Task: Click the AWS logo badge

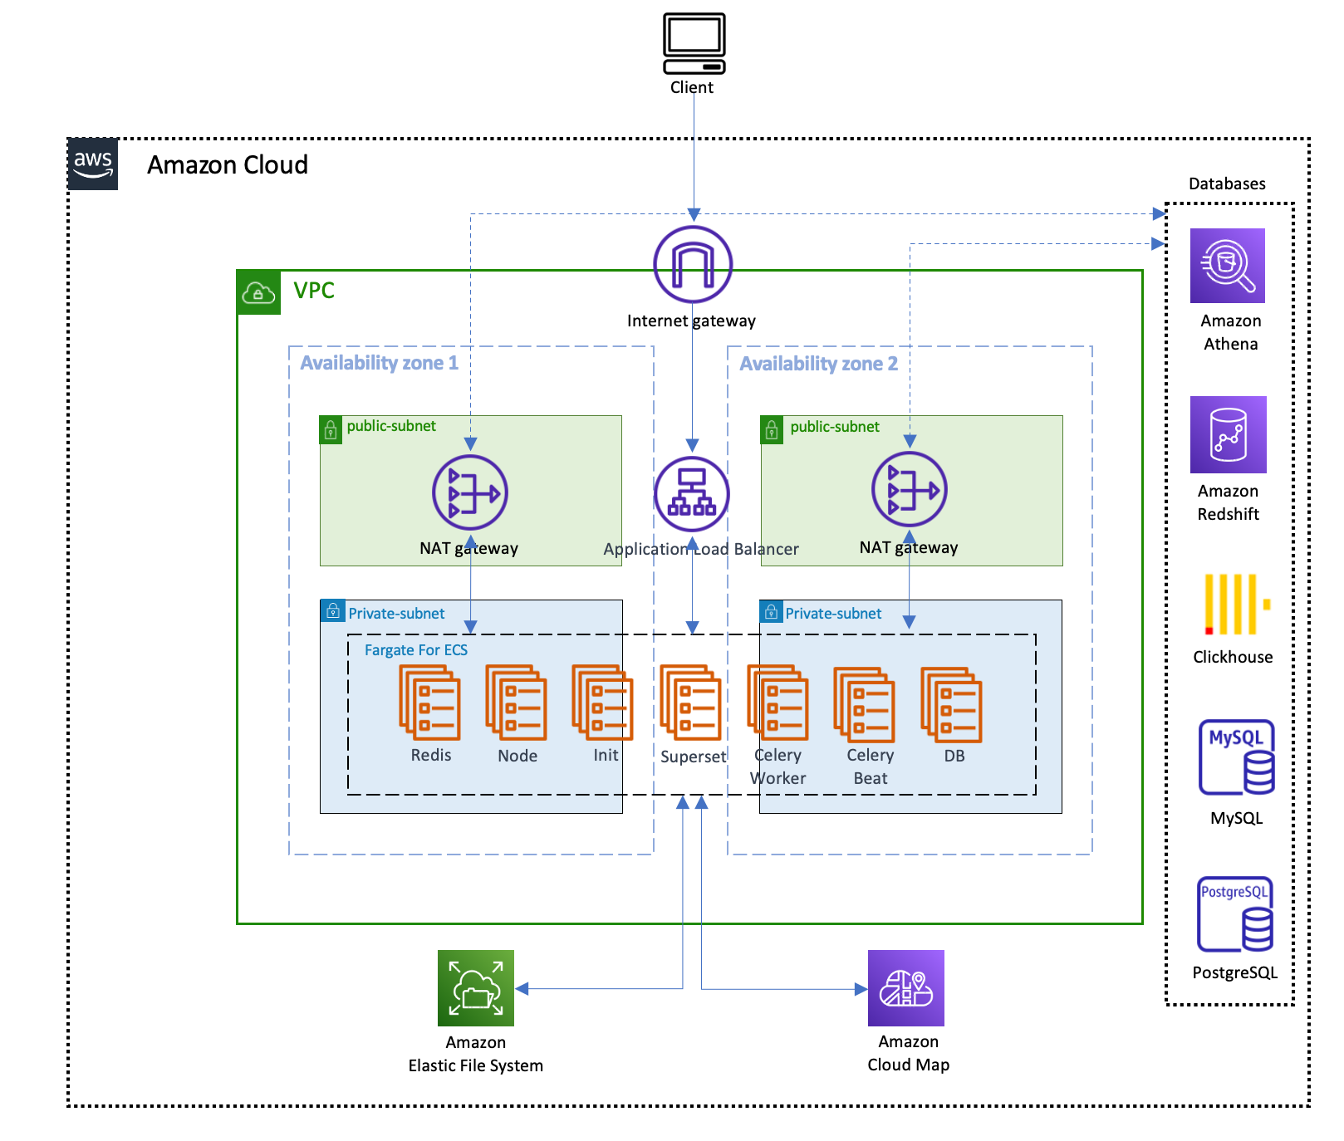Action: tap(93, 164)
